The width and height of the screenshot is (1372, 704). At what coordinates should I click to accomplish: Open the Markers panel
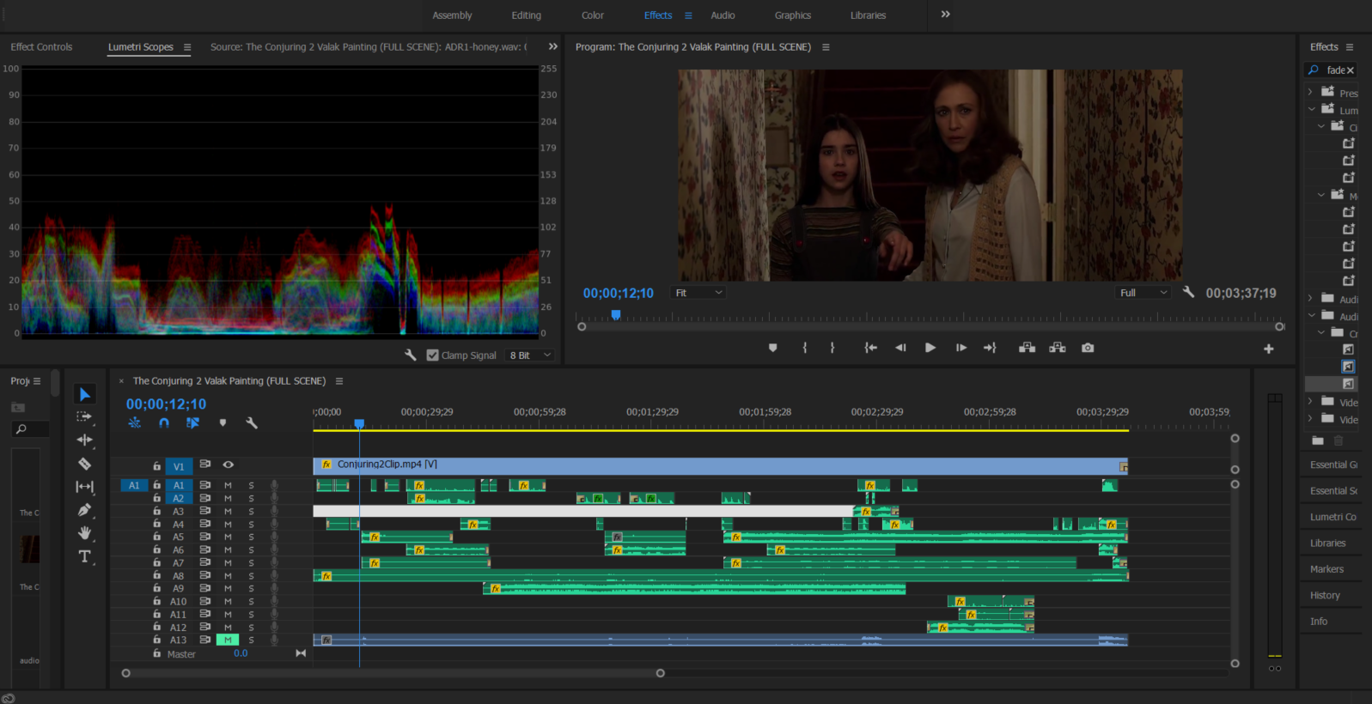point(1326,569)
